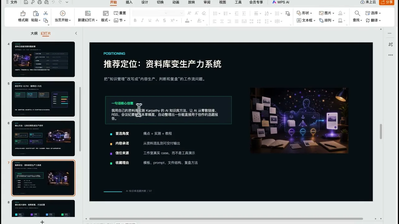Open the Text Box (文本框) dropdown

click(x=306, y=20)
